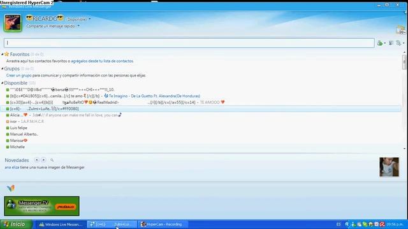Open the show menu icon beside search
The width and height of the screenshot is (408, 229).
pos(398,43)
